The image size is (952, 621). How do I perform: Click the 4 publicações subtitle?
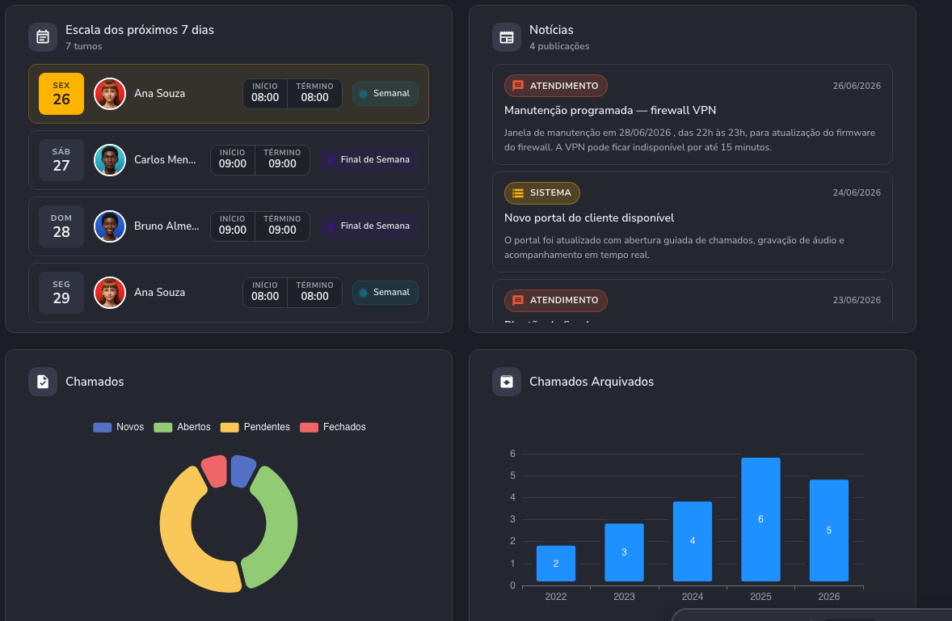[559, 46]
